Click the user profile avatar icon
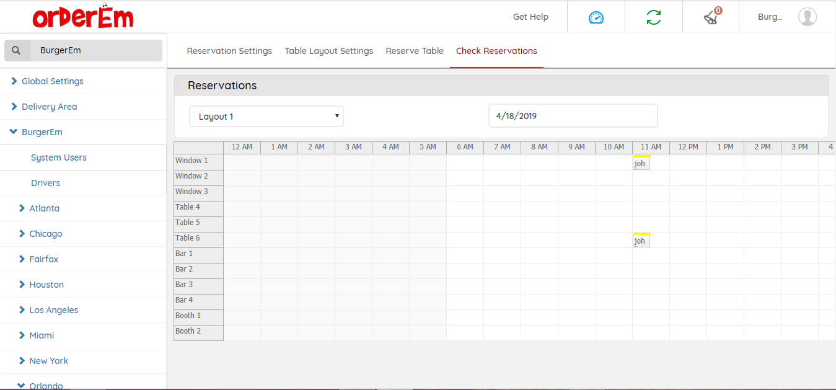Screen dimensions: 836x390 tap(807, 17)
